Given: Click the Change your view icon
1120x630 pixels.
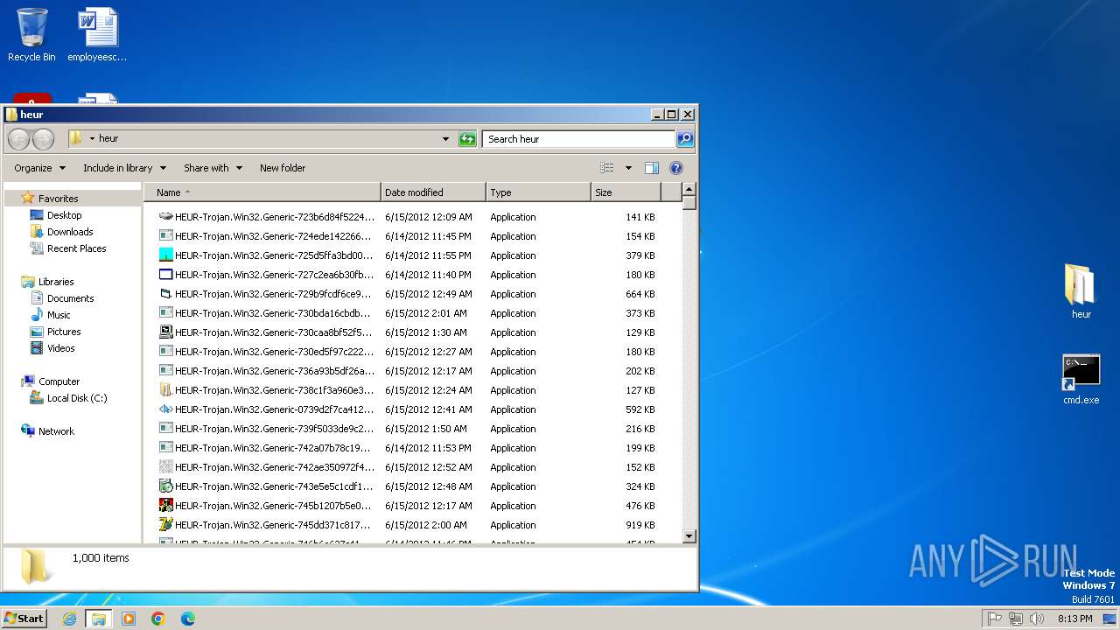Looking at the screenshot, I should (607, 168).
